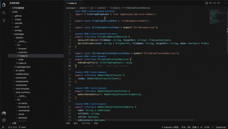228x129 pixels.
Task: Click the 2 authors code lens above line 7
Action: point(104,34)
